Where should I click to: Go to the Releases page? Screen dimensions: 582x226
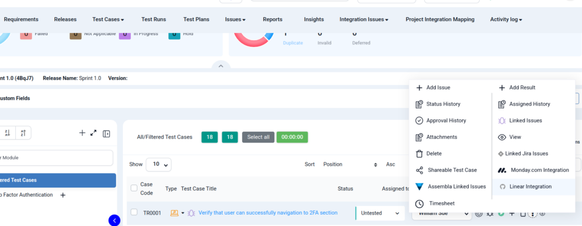click(65, 19)
